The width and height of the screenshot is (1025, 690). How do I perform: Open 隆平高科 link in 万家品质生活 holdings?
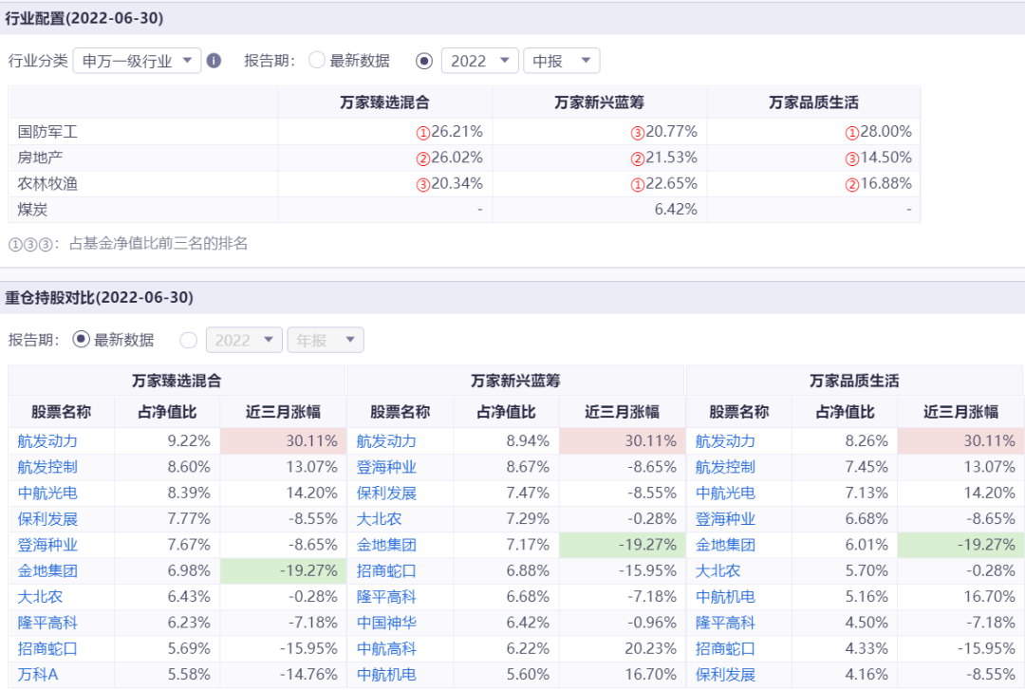tap(725, 623)
